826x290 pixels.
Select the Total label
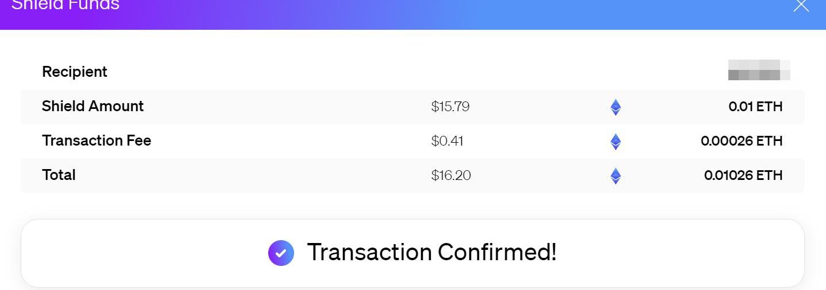pyautogui.click(x=59, y=175)
